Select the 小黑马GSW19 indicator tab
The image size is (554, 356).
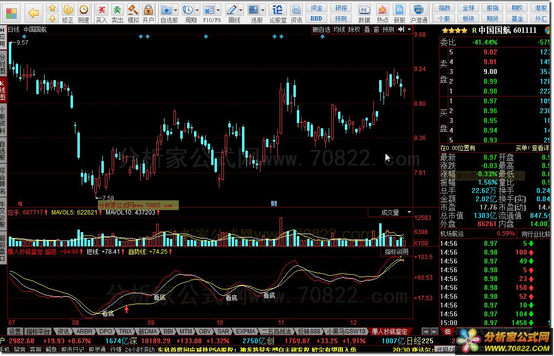pos(346,332)
